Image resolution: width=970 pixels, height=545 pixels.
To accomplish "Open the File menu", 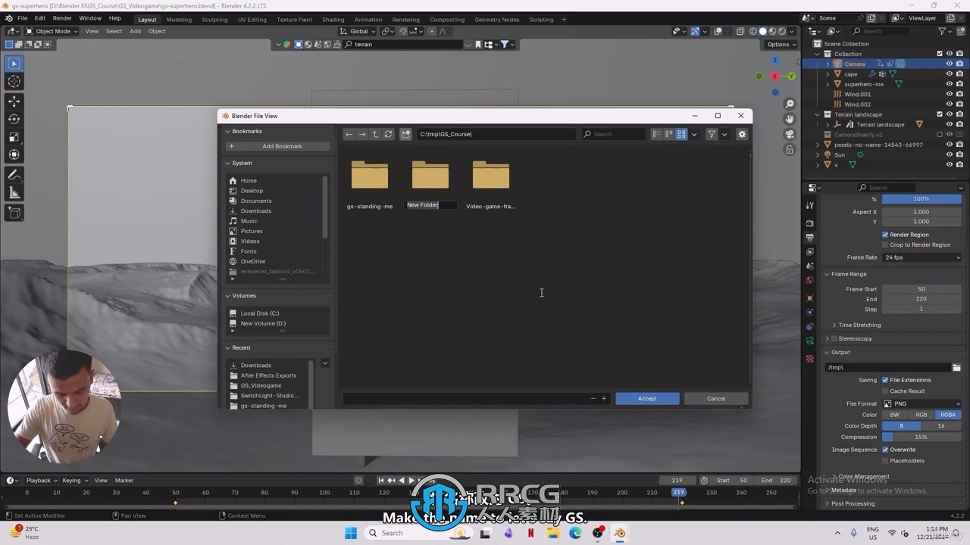I will [x=22, y=18].
